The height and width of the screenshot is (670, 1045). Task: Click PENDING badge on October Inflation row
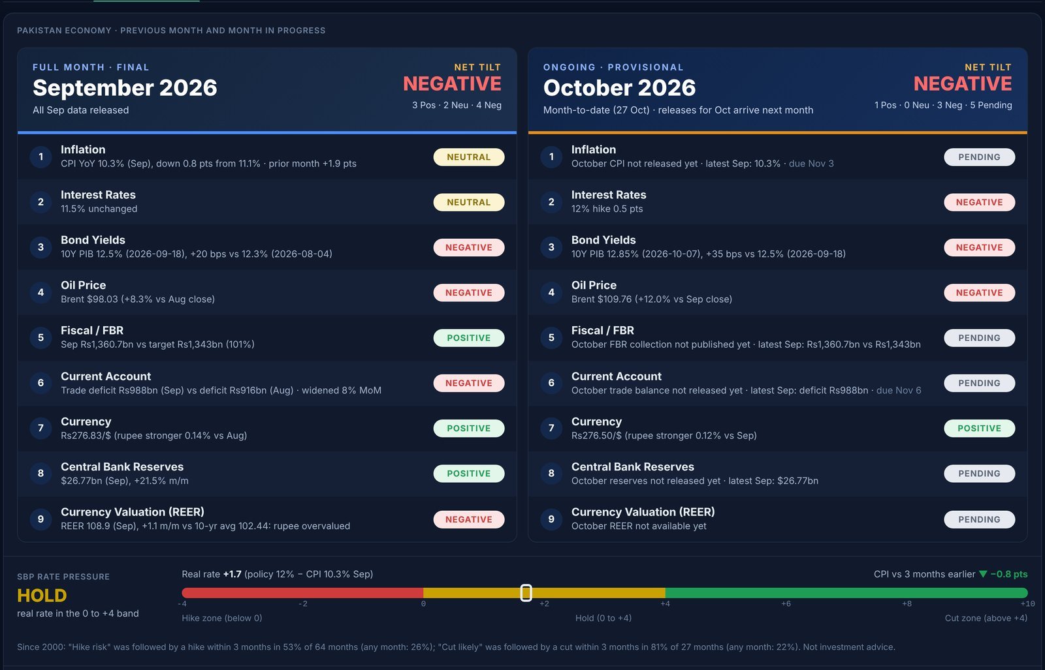click(979, 157)
